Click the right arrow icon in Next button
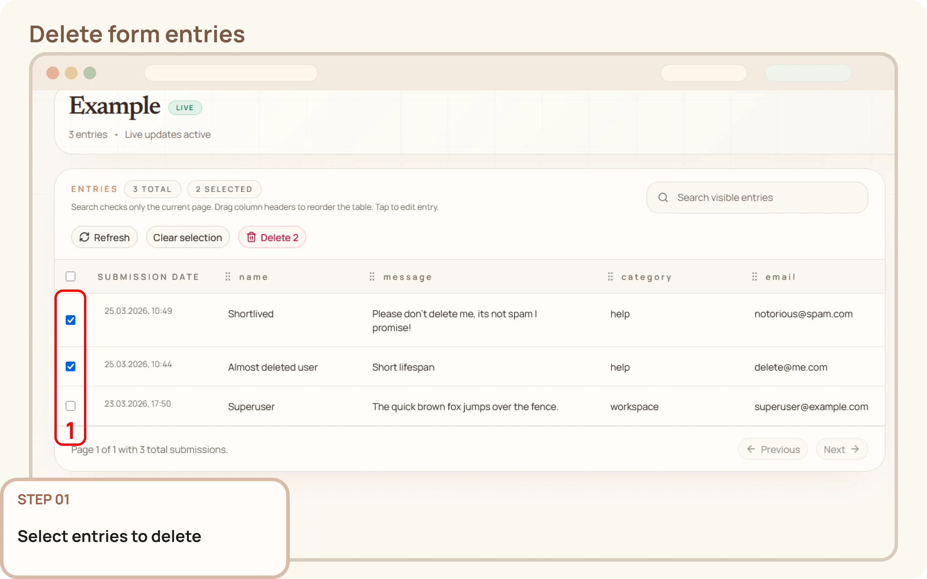927x579 pixels. pos(855,449)
